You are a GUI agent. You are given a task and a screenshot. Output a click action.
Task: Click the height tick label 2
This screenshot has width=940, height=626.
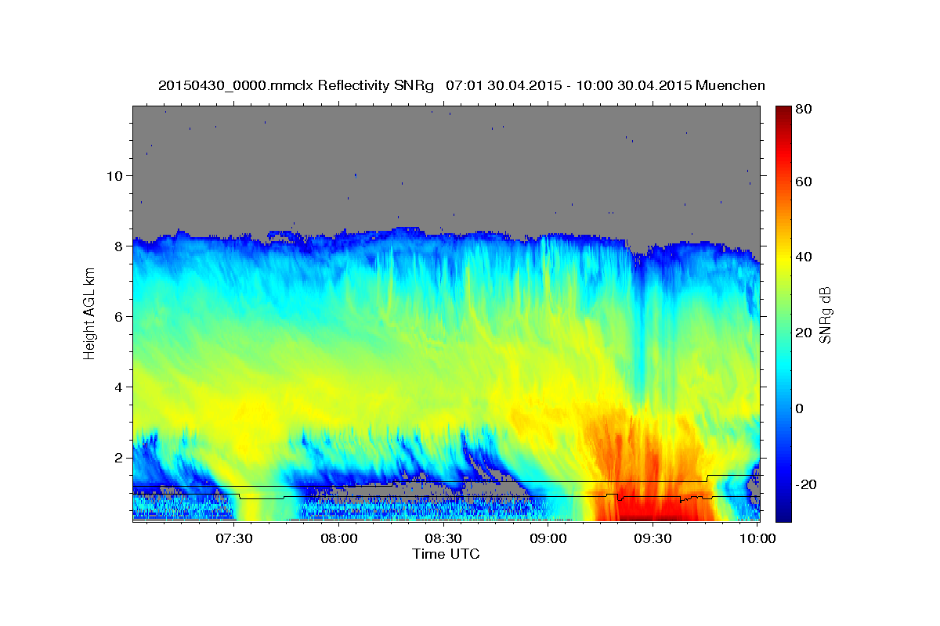point(119,457)
